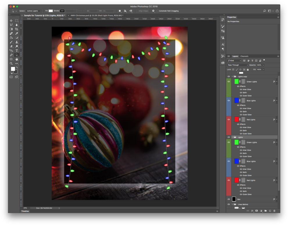288x225 pixels.
Task: Select the Gradient tool
Action: point(11,29)
